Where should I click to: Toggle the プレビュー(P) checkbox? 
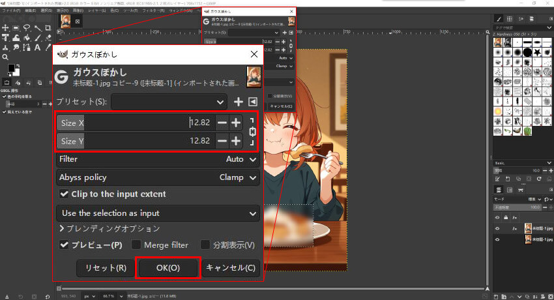[64, 245]
